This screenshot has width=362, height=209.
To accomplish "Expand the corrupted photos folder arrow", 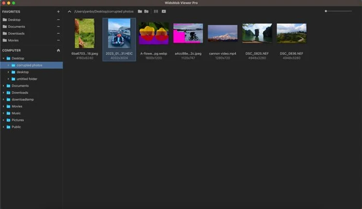I will click(x=8, y=65).
